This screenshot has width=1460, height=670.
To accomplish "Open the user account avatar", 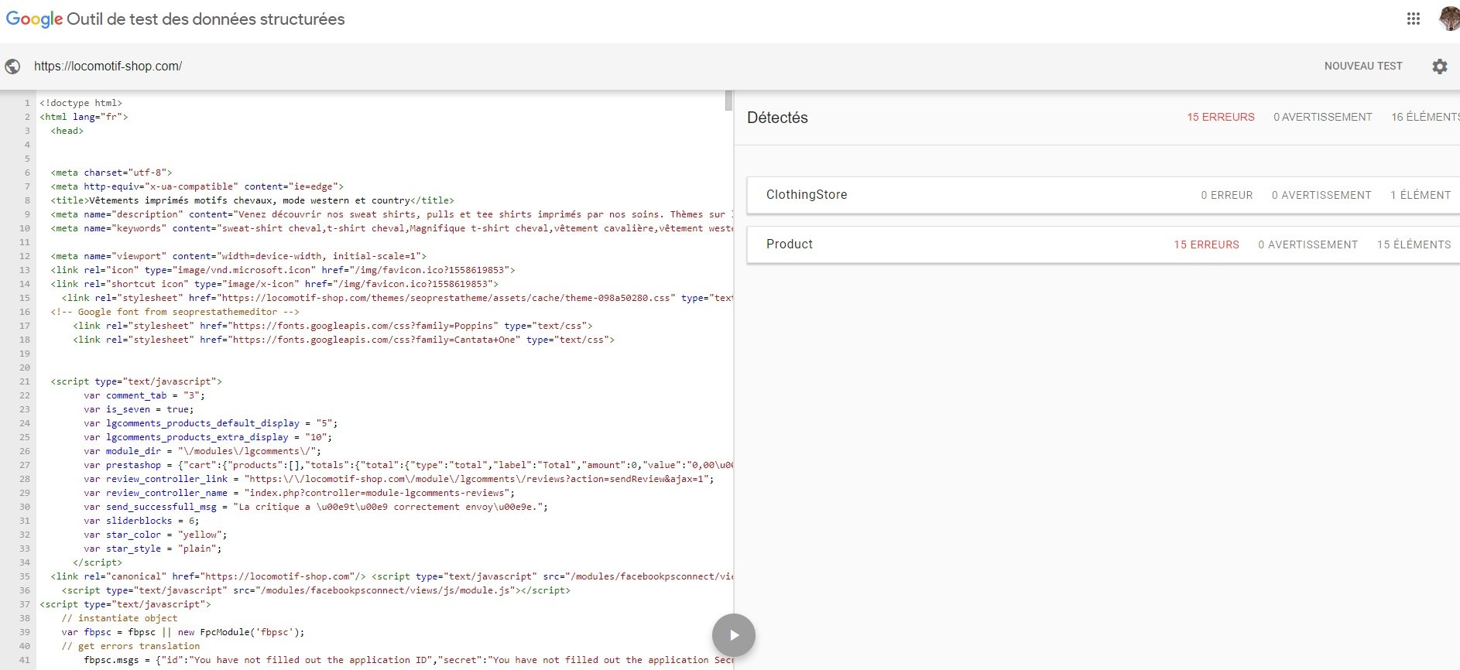I will (x=1449, y=18).
